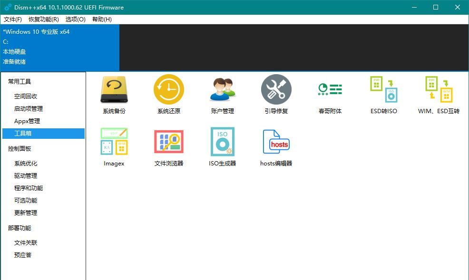This screenshot has height=280, width=469.
Task: Click the 本地硬盘 label in image tile
Action: coord(14,52)
